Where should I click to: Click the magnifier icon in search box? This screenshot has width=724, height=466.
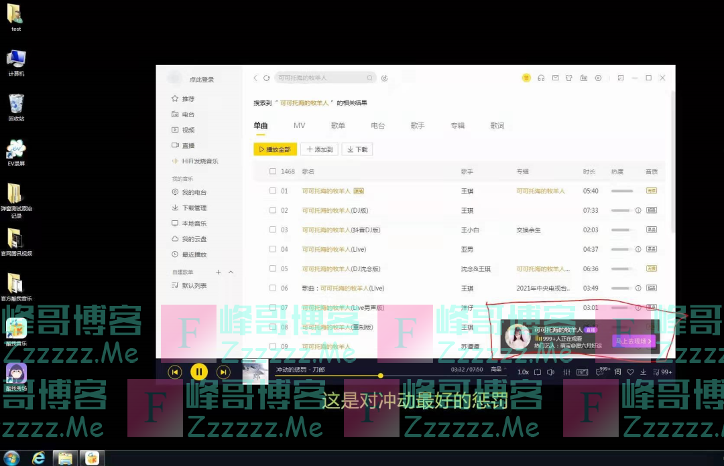click(x=370, y=78)
